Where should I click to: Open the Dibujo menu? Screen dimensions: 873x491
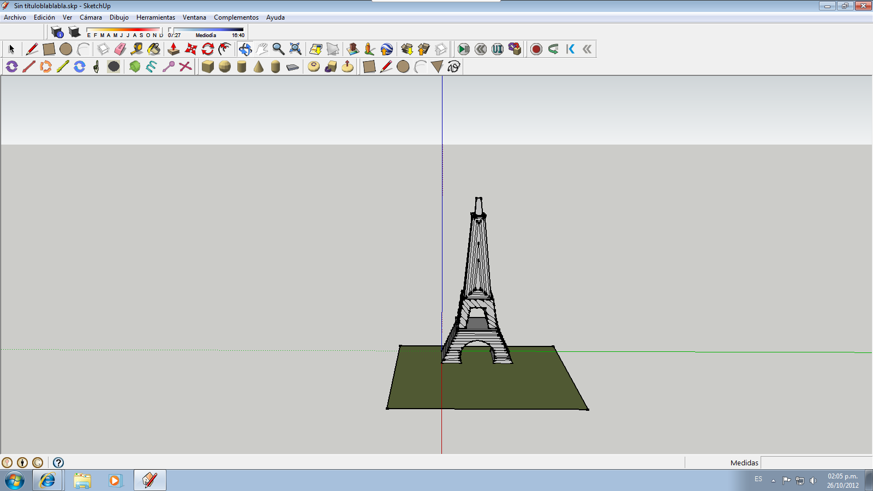pyautogui.click(x=119, y=17)
